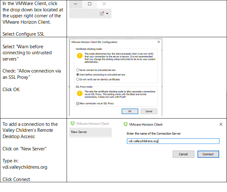Expand the options dropdown arrow
The image size is (227, 192).
point(107,14)
